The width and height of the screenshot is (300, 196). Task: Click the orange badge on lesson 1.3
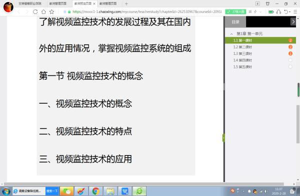click(x=290, y=54)
